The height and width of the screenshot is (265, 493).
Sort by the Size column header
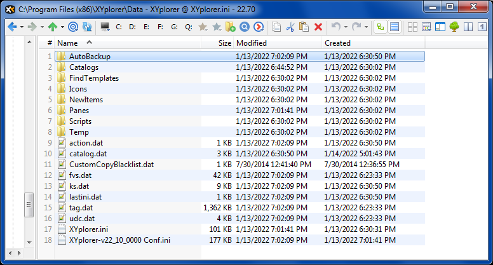[x=217, y=43]
